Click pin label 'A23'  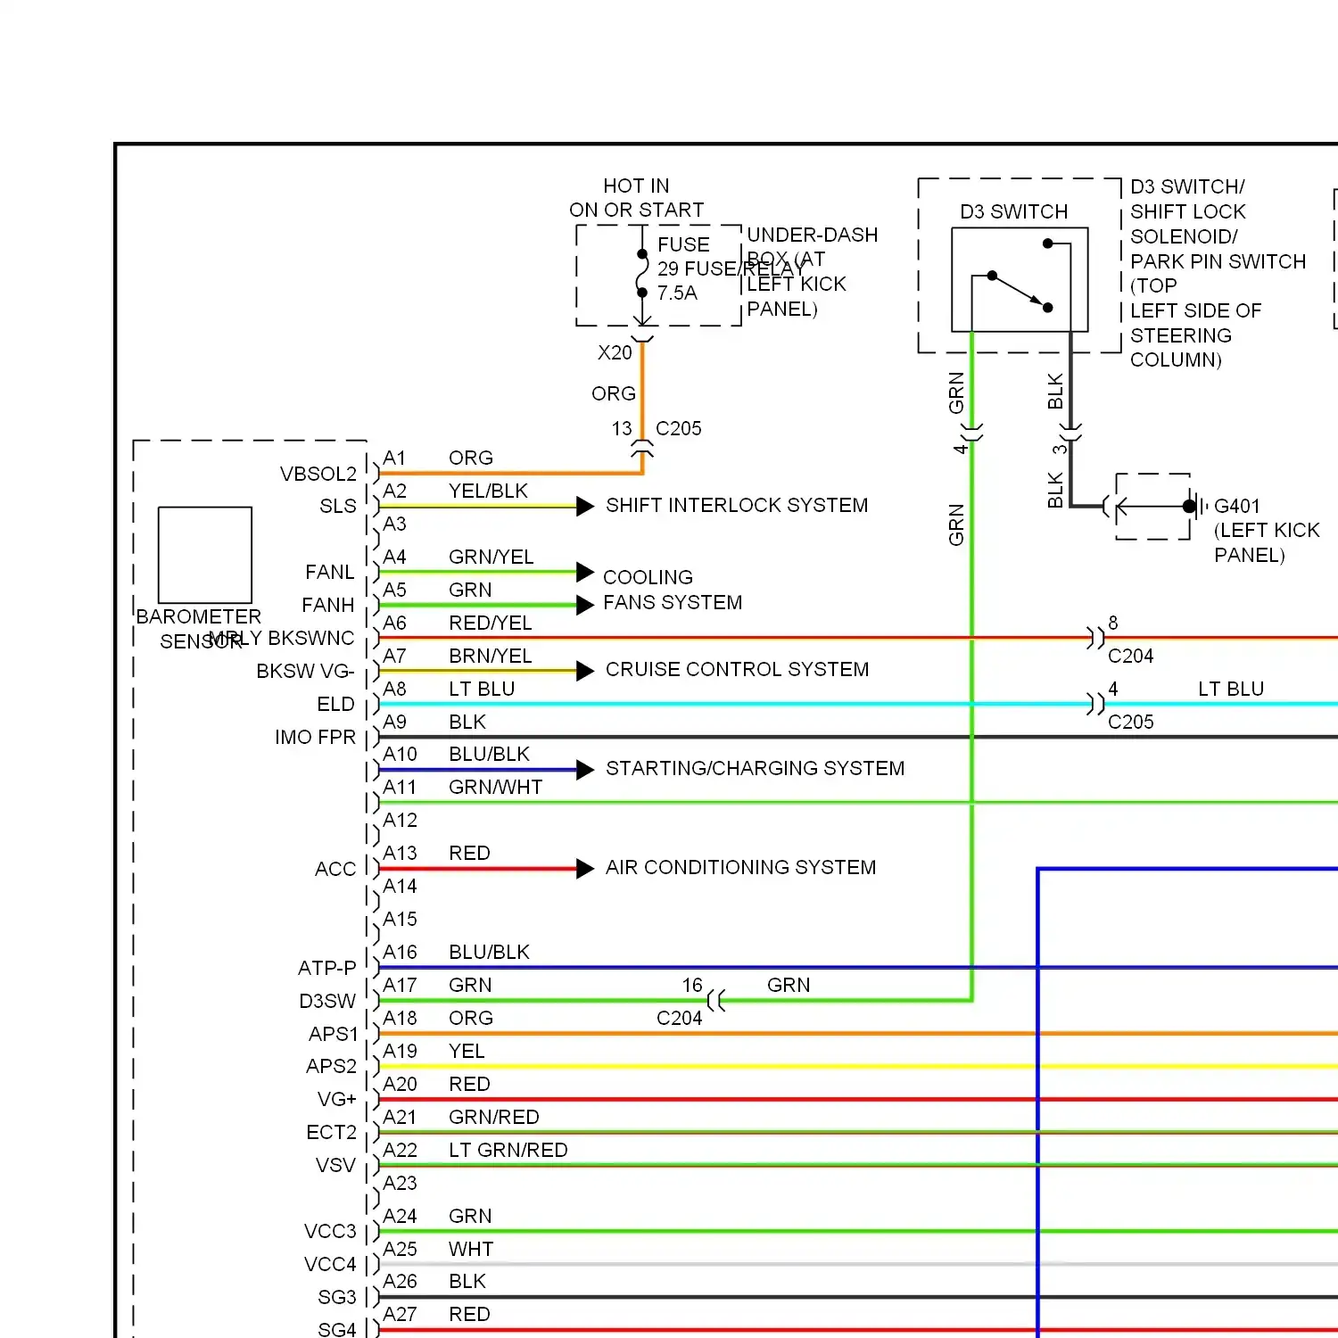click(x=400, y=1184)
